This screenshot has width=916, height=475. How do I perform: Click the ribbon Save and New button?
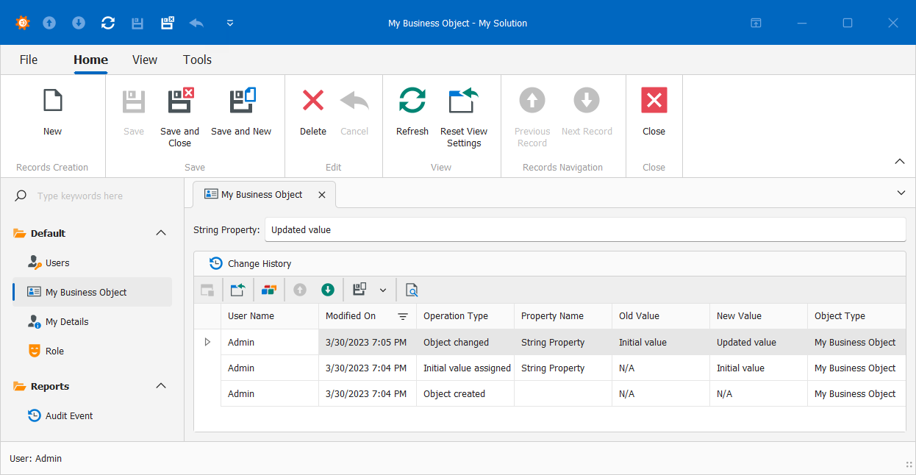pos(241,112)
